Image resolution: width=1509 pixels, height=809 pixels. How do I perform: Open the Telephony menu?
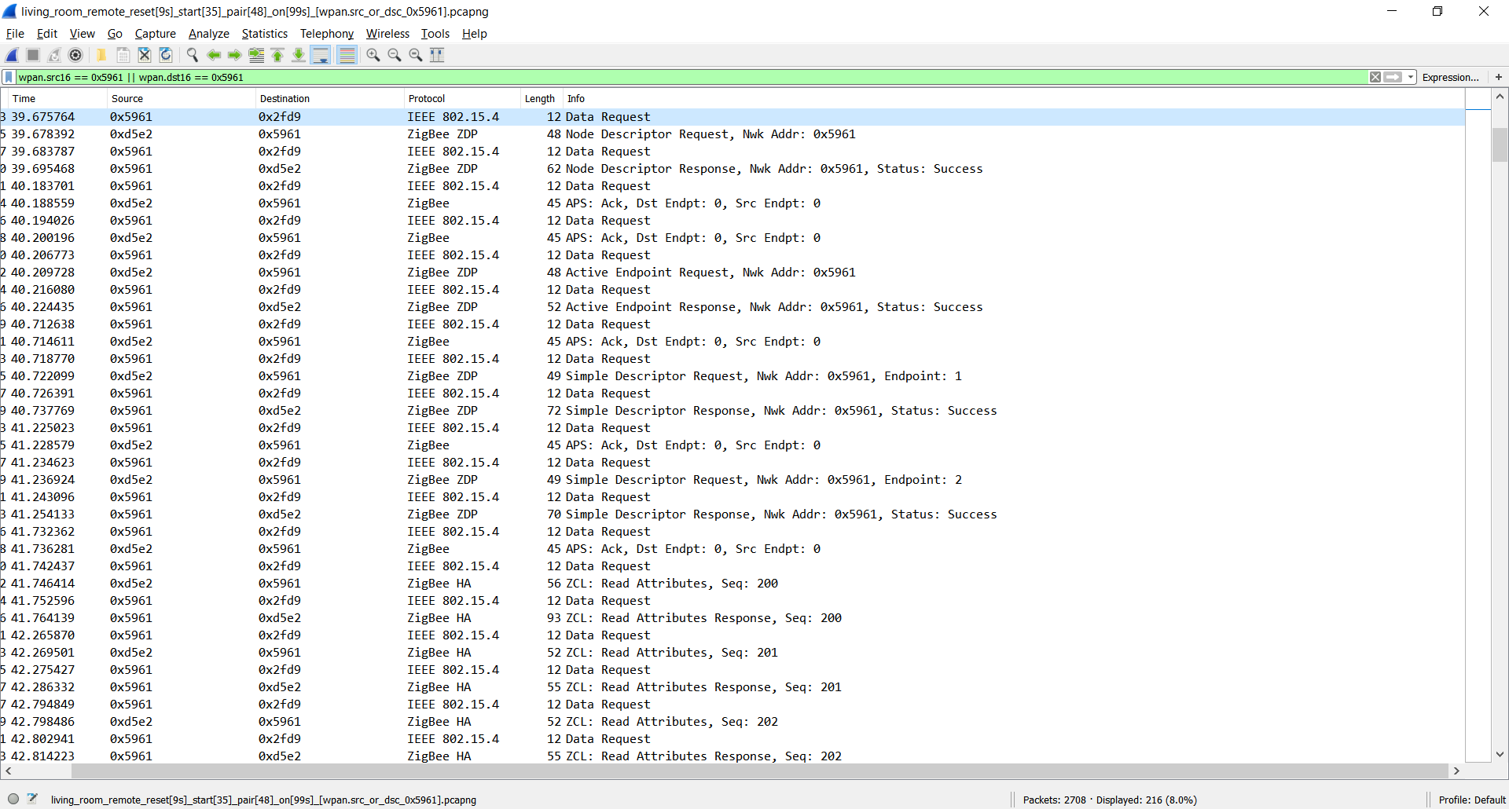[x=326, y=34]
